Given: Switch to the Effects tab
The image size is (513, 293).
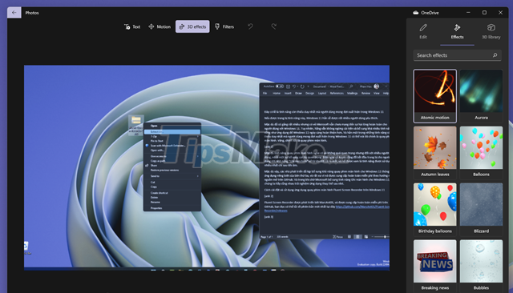Looking at the screenshot, I should point(457,31).
